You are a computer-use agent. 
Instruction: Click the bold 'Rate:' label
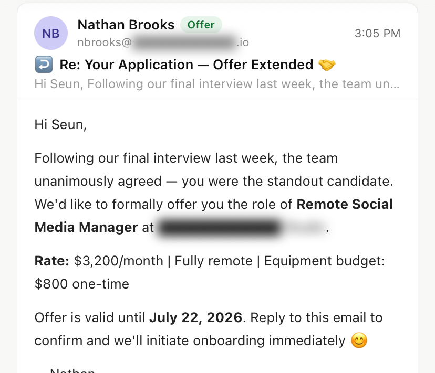(52, 261)
